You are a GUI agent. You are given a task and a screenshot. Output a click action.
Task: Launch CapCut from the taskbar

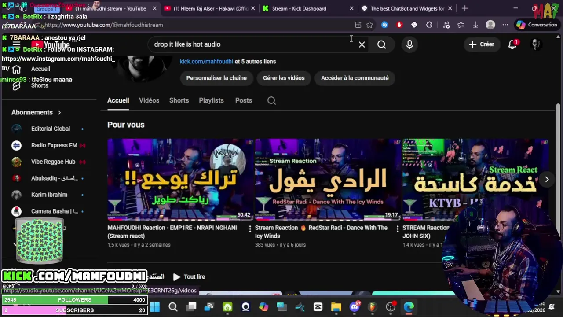point(318,307)
